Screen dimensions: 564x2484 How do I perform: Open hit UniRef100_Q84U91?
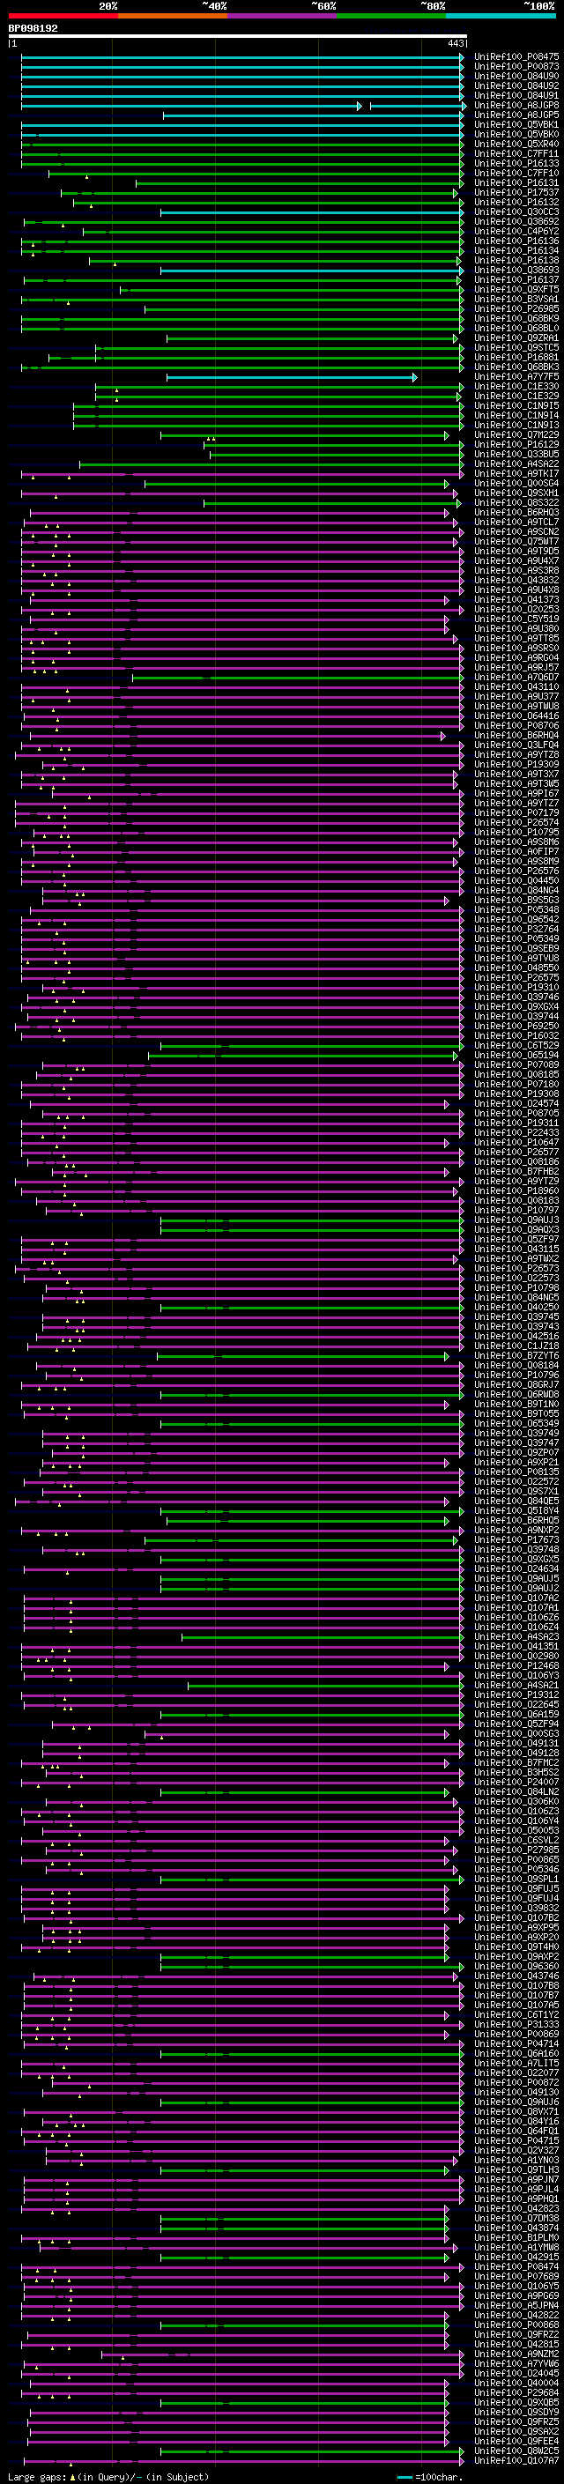pos(516,95)
